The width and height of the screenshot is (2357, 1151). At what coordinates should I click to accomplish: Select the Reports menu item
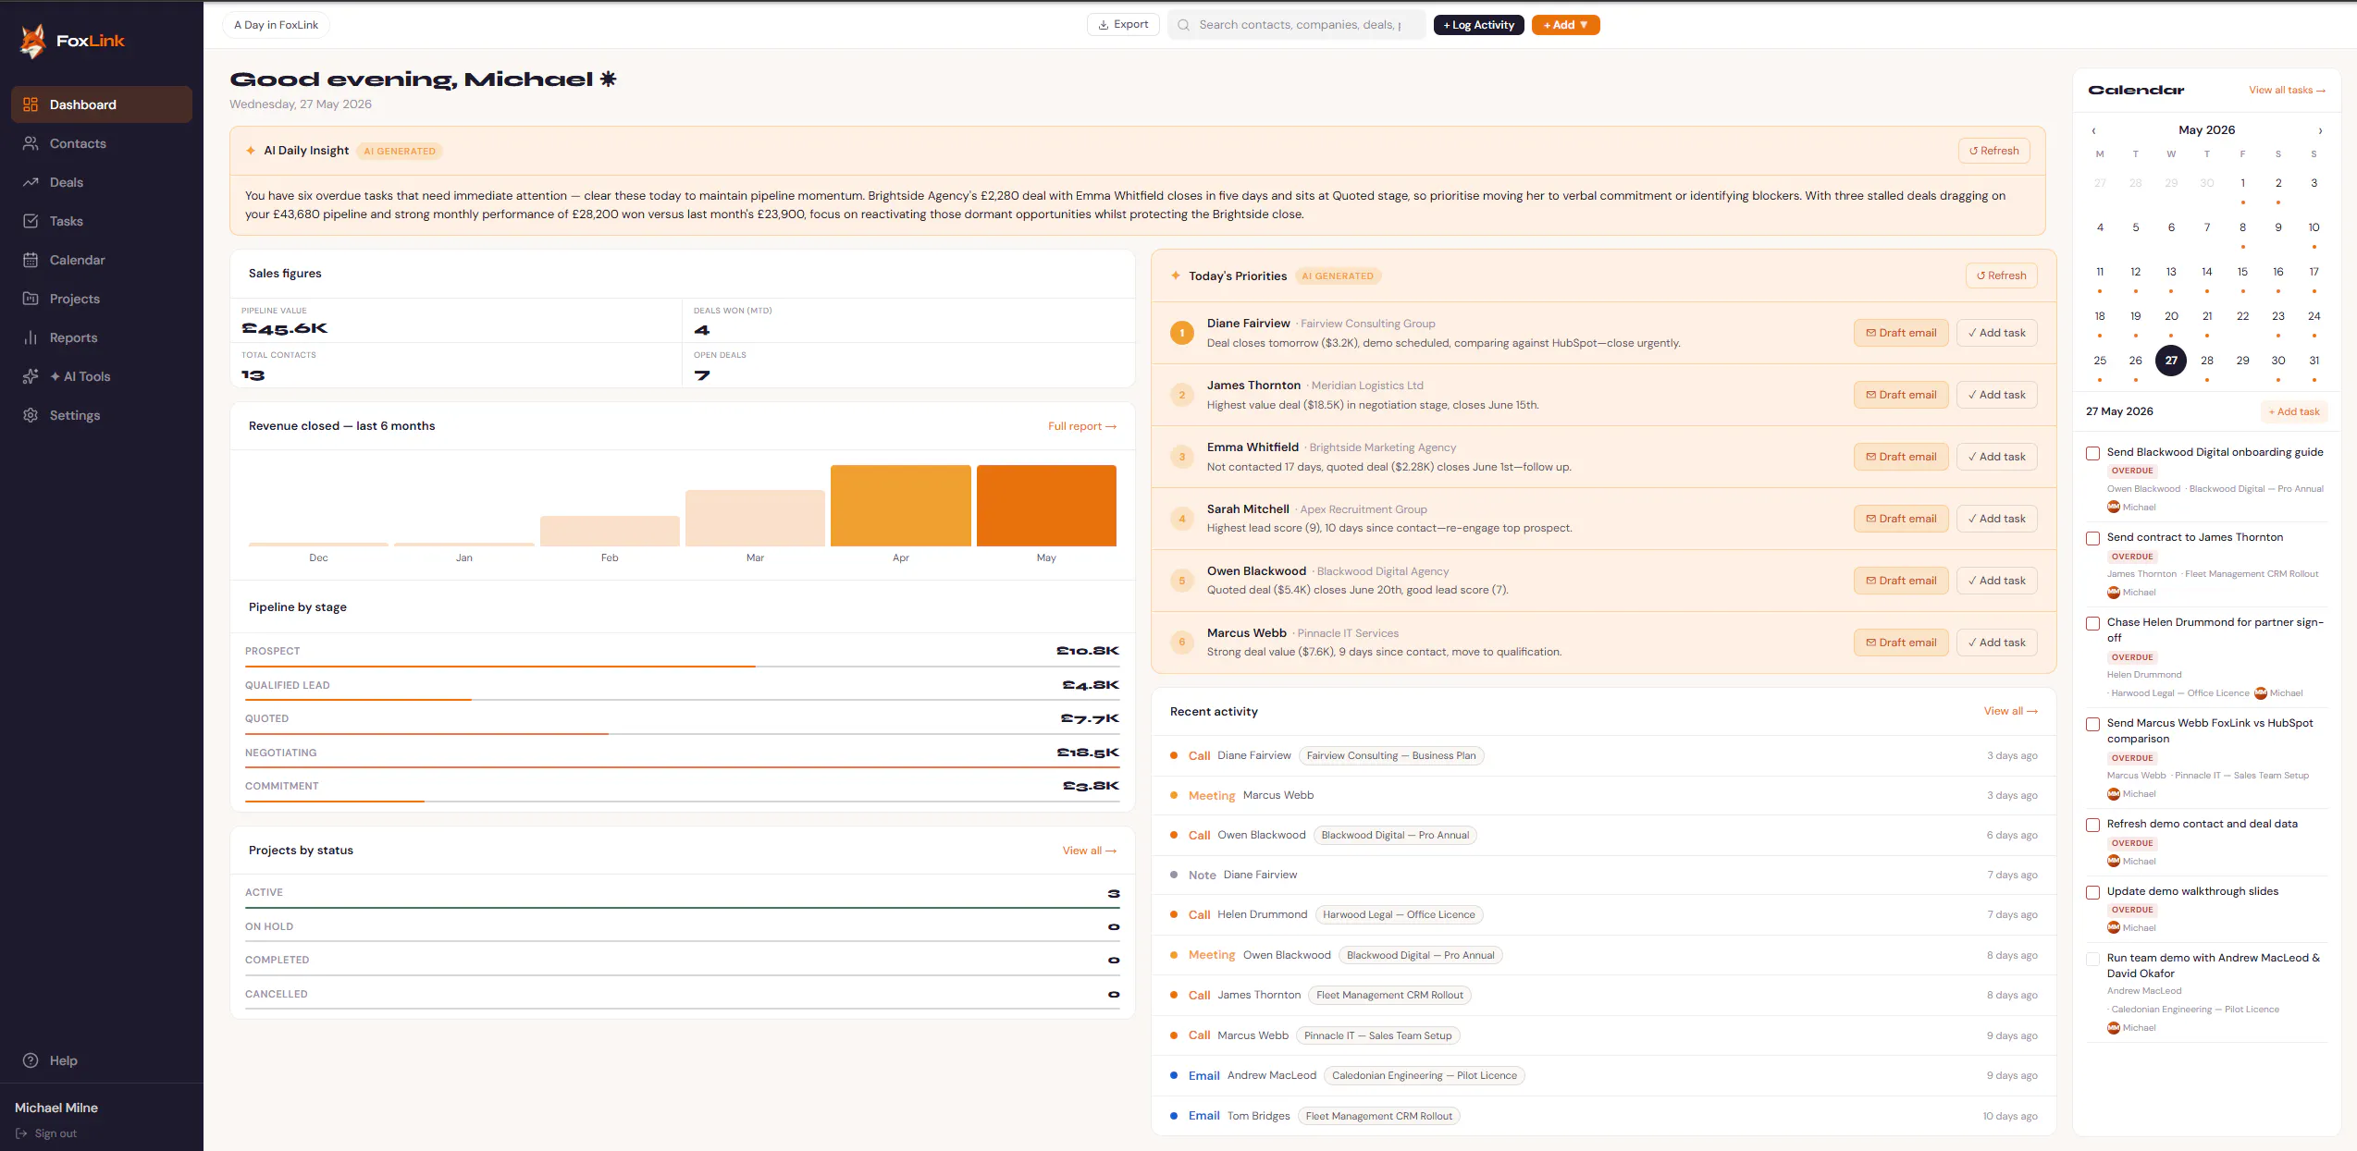click(102, 337)
